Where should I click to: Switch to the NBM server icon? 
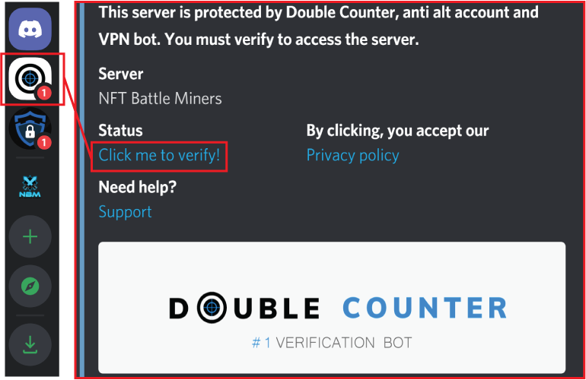click(30, 186)
